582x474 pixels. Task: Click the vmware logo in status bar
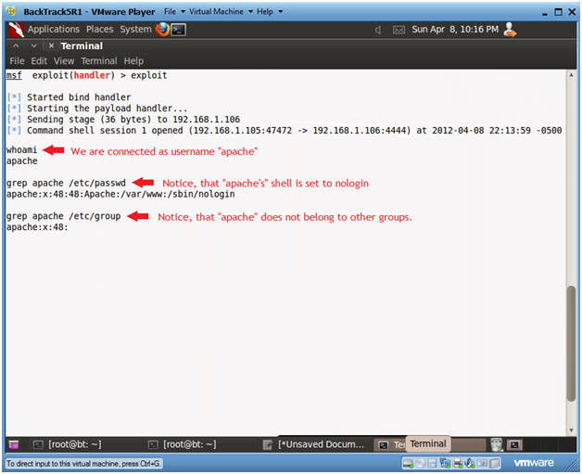point(534,463)
